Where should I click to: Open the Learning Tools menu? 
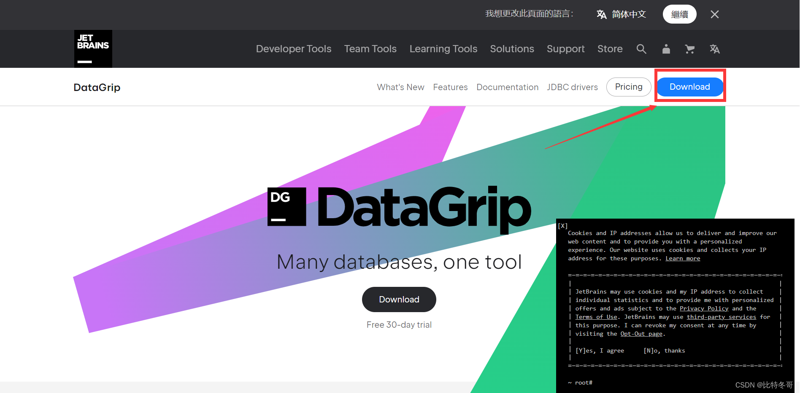[x=443, y=49]
